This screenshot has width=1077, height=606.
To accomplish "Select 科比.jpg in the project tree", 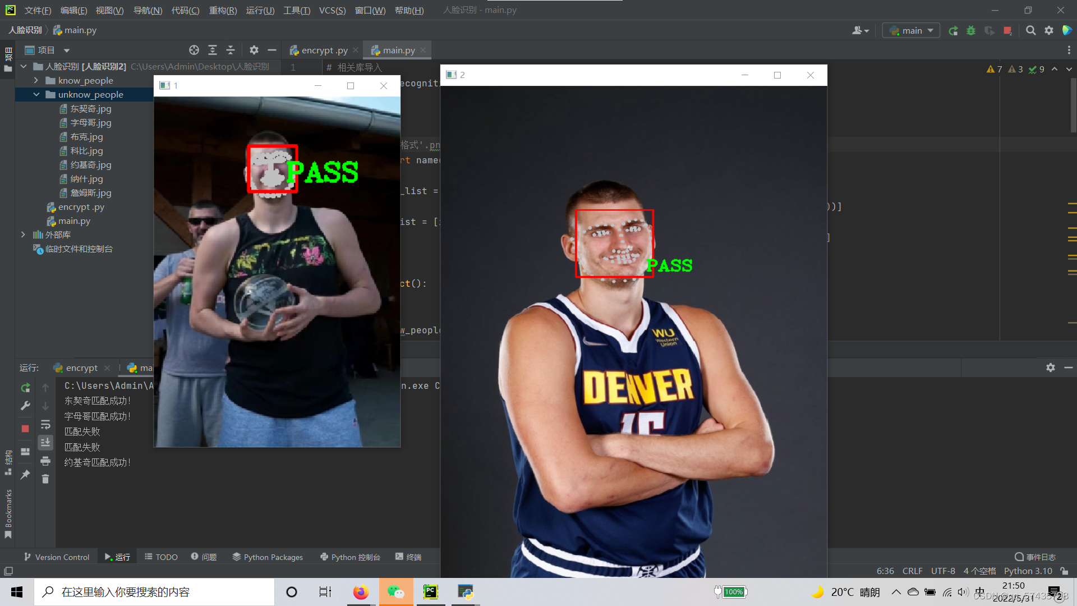I will pyautogui.click(x=81, y=151).
